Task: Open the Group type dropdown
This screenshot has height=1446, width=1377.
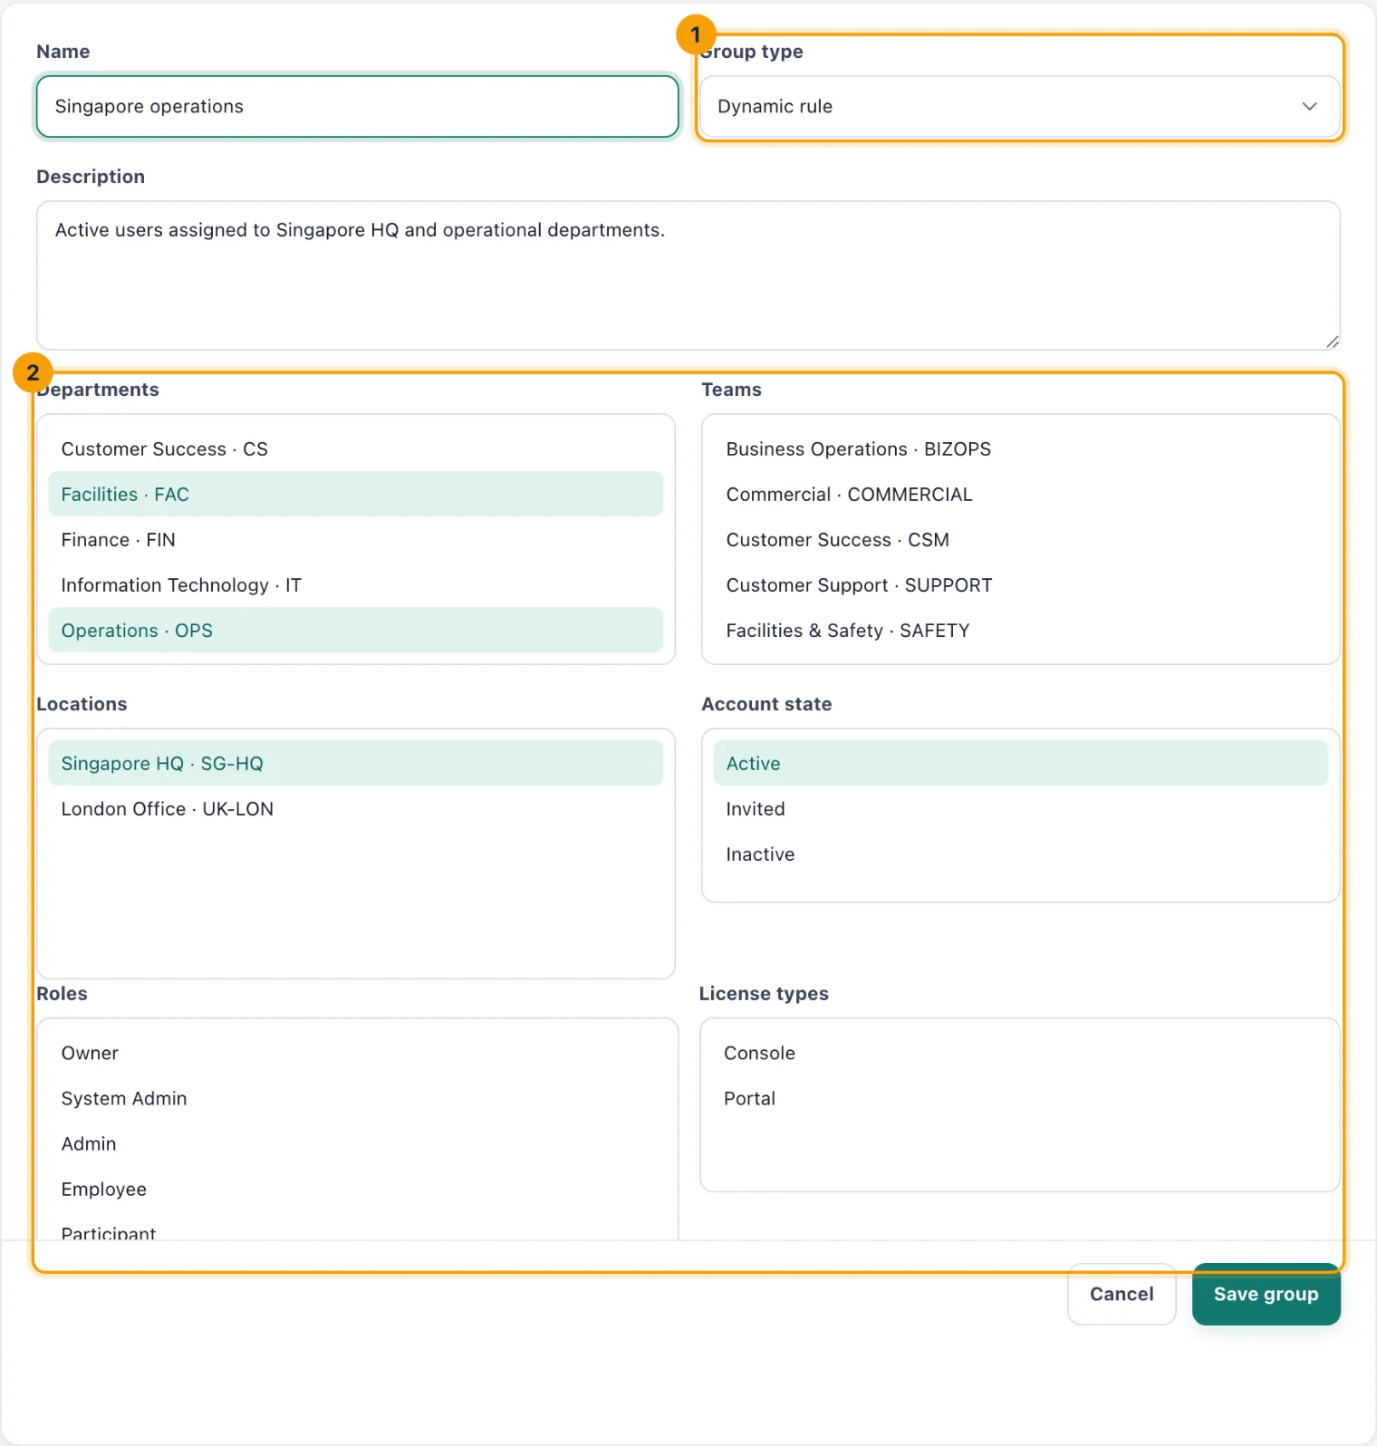Action: tap(1020, 107)
